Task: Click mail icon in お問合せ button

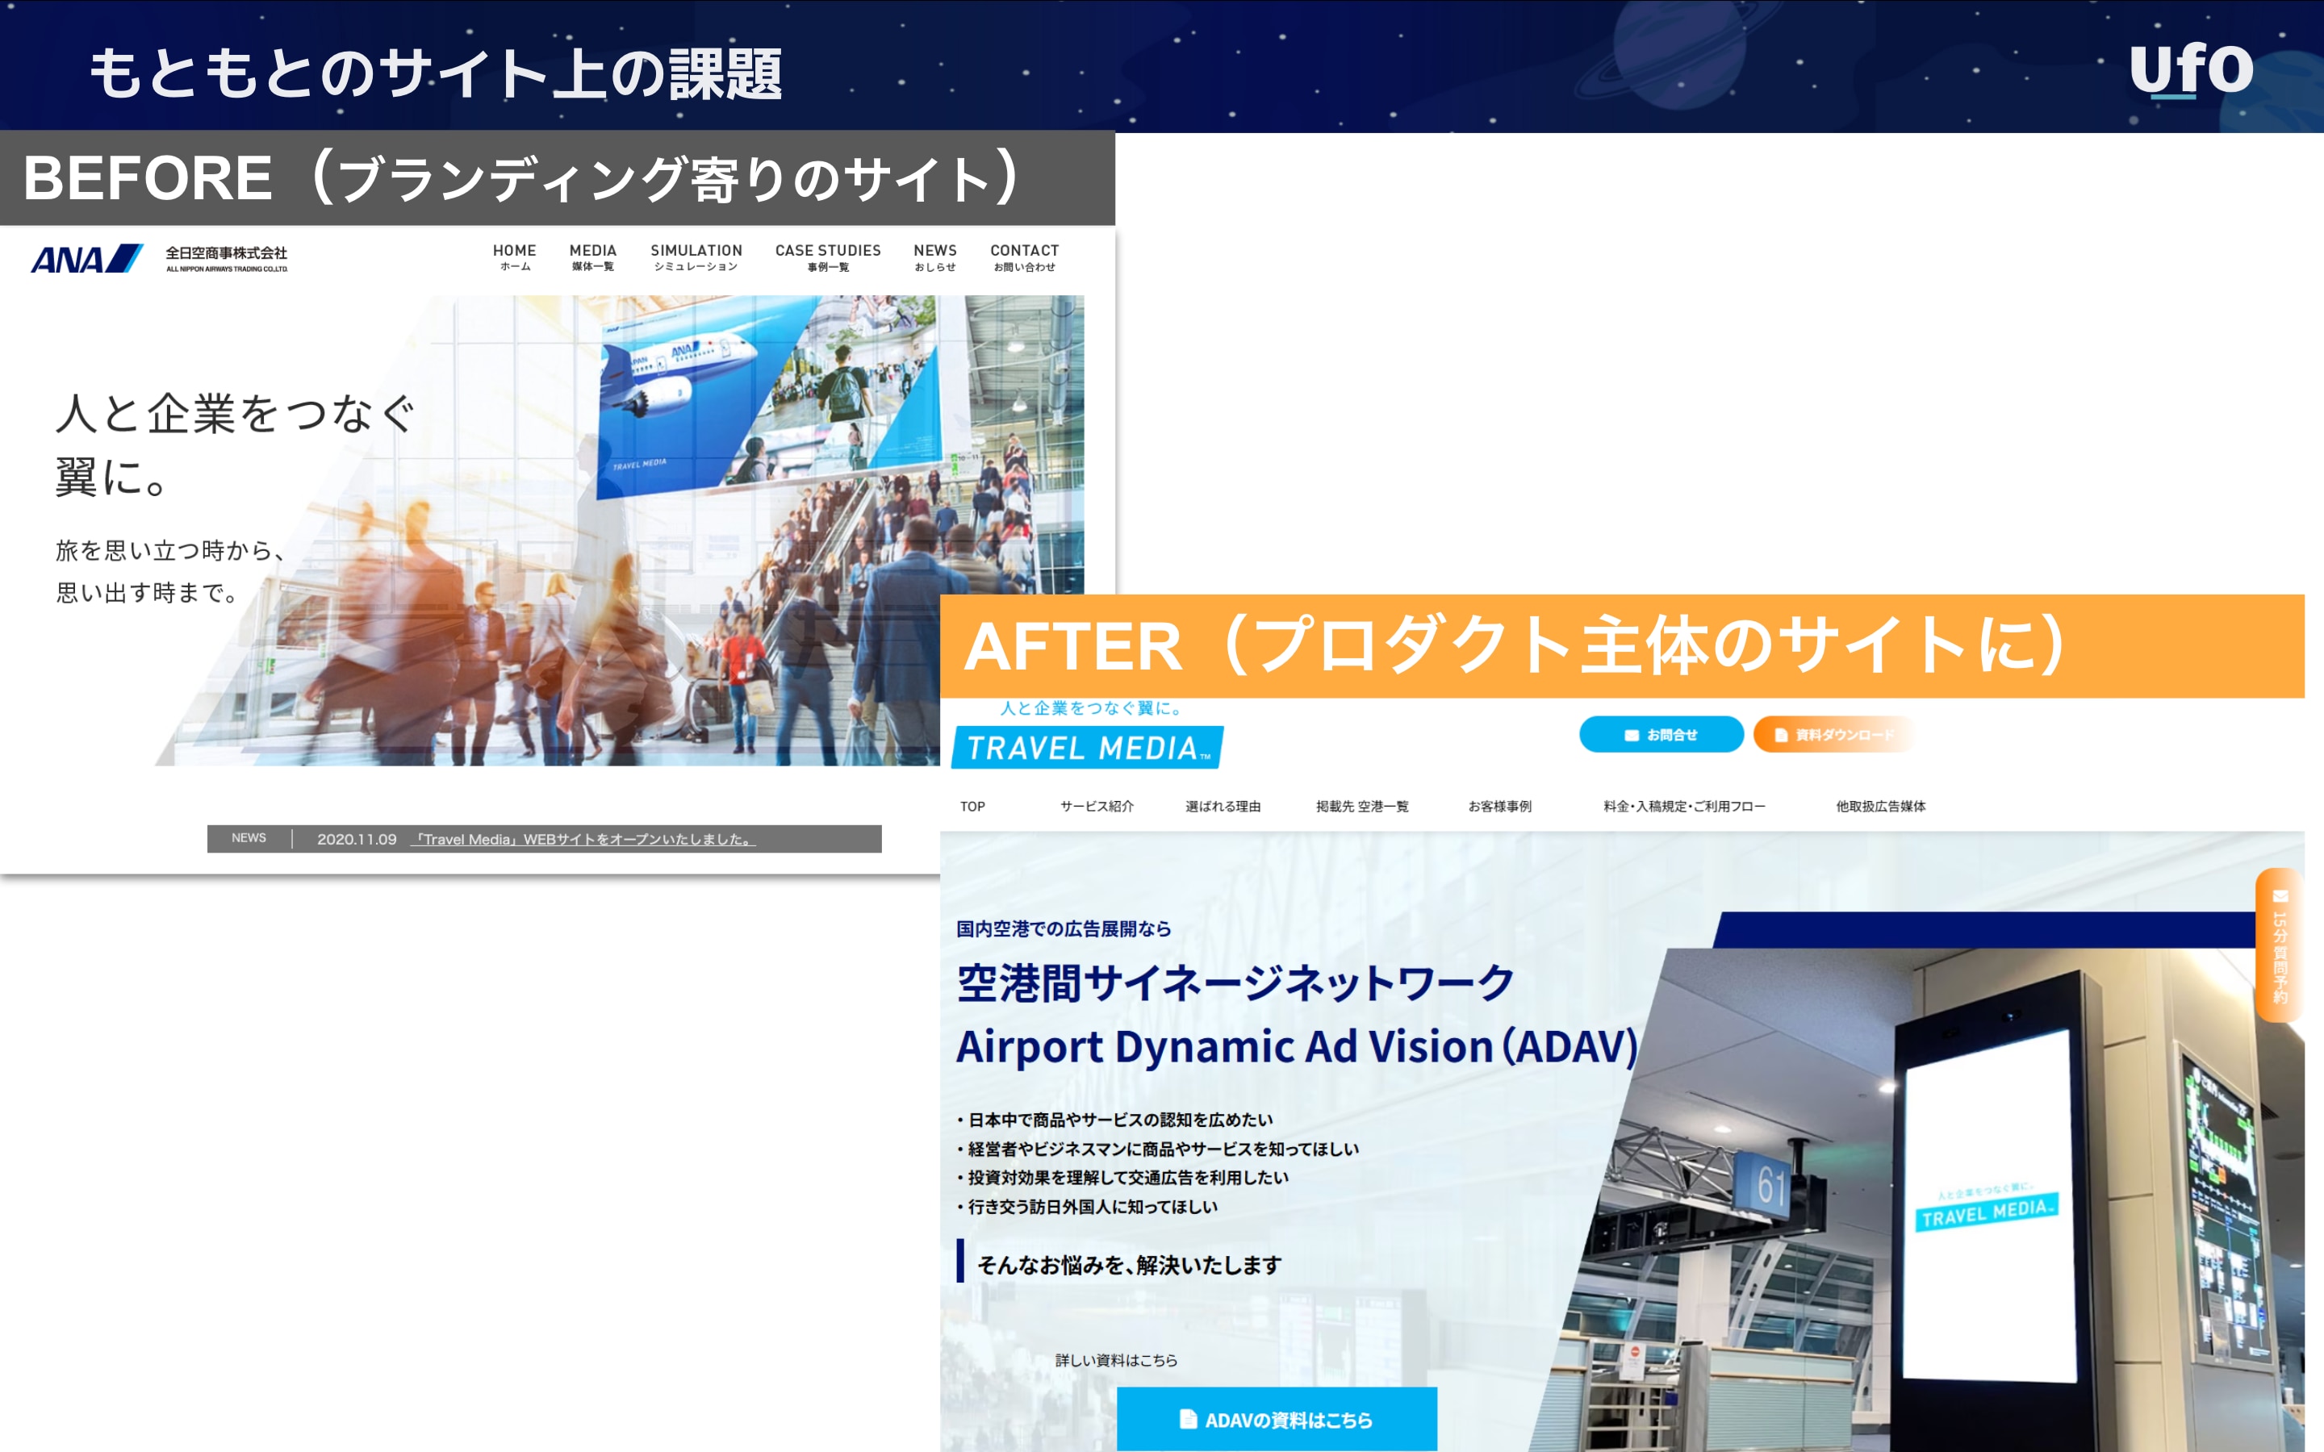Action: 1631,735
